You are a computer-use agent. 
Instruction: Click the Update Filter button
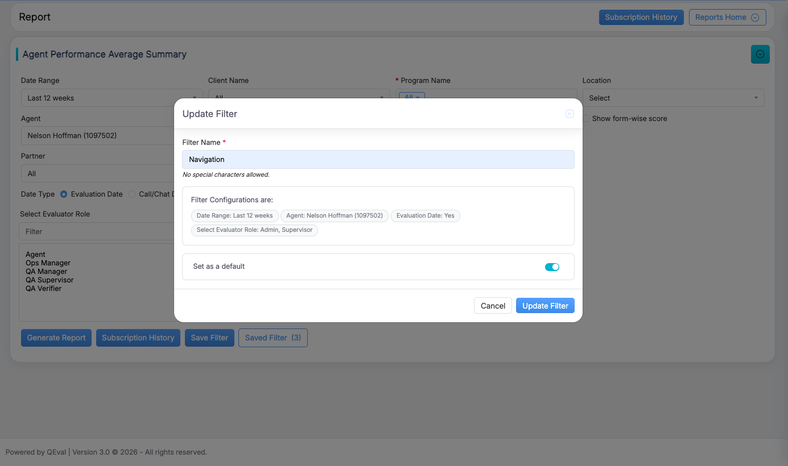[x=545, y=306]
